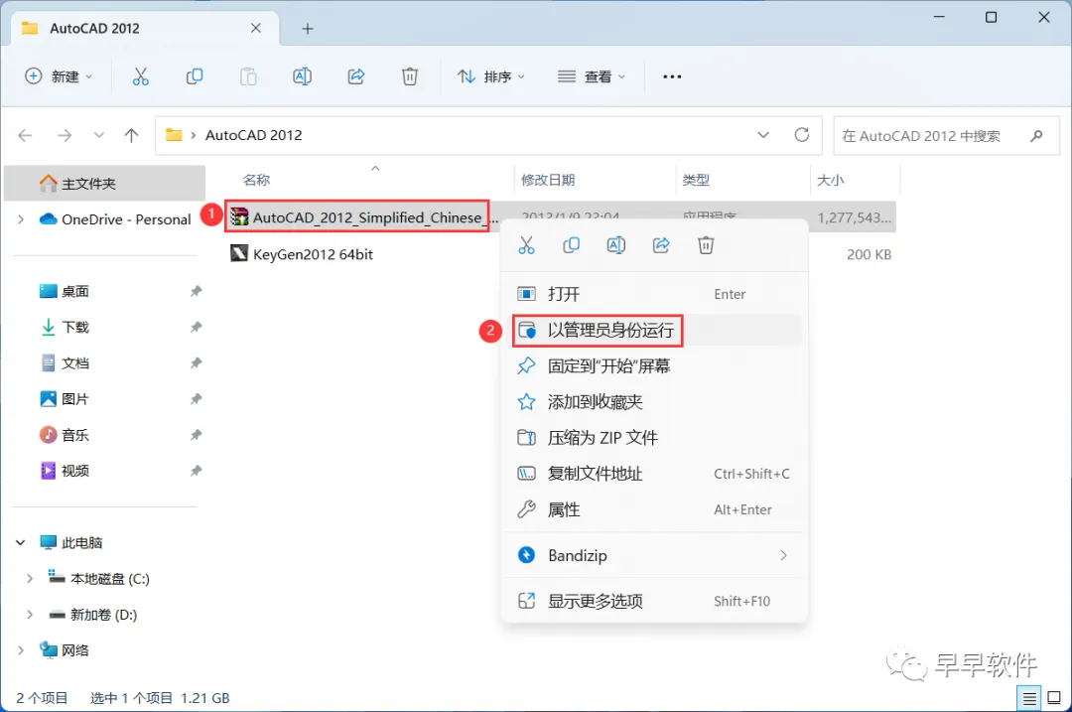
Task: Sort by the 类型 column header
Action: [x=695, y=180]
